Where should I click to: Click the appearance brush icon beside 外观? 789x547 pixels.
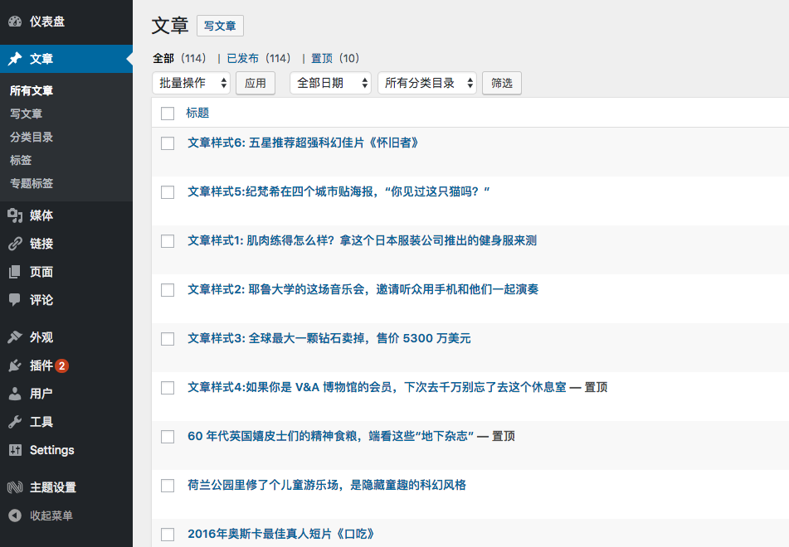pyautogui.click(x=15, y=336)
